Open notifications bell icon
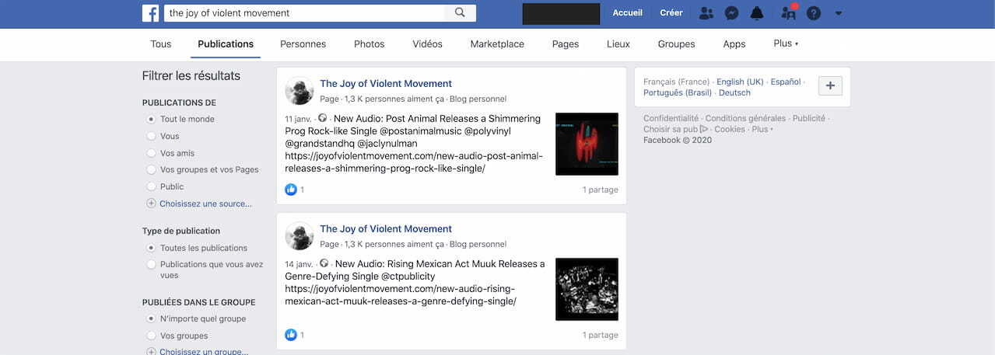 (x=757, y=13)
